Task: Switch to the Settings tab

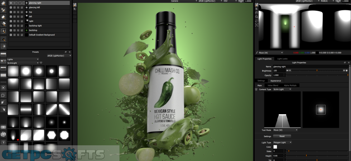Action: [x=261, y=81]
